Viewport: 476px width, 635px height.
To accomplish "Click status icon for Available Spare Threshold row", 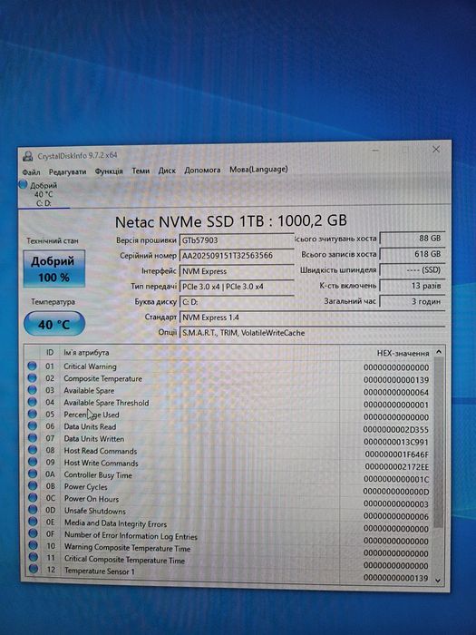I will pos(33,402).
